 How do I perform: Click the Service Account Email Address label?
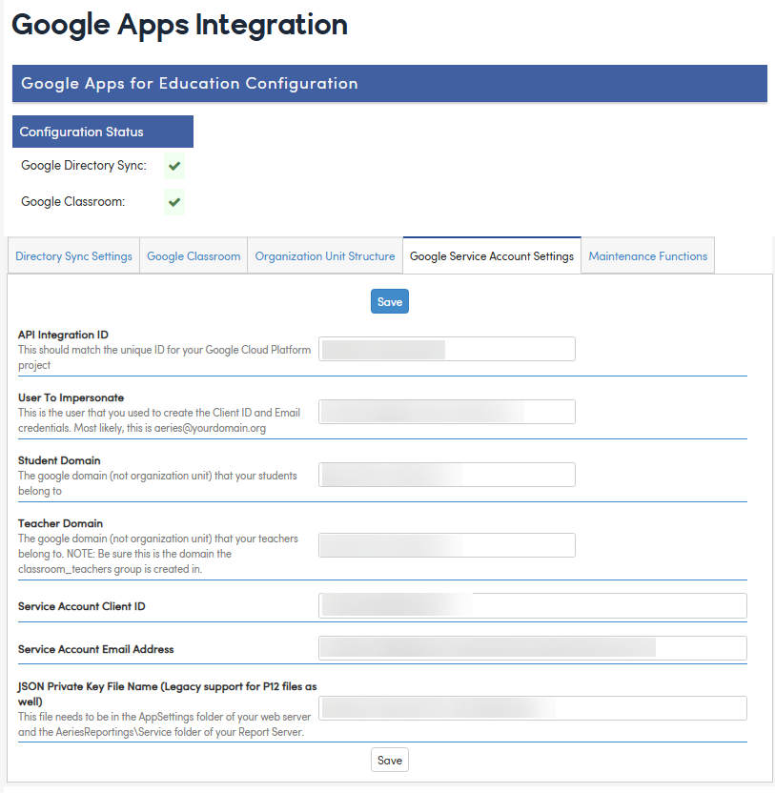click(95, 649)
